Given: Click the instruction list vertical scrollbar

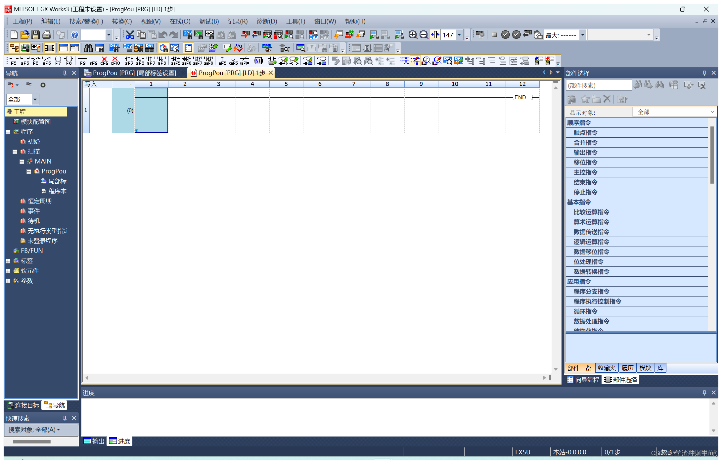Looking at the screenshot, I should coord(712,156).
